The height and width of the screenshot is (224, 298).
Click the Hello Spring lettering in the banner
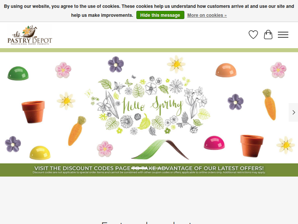153,106
